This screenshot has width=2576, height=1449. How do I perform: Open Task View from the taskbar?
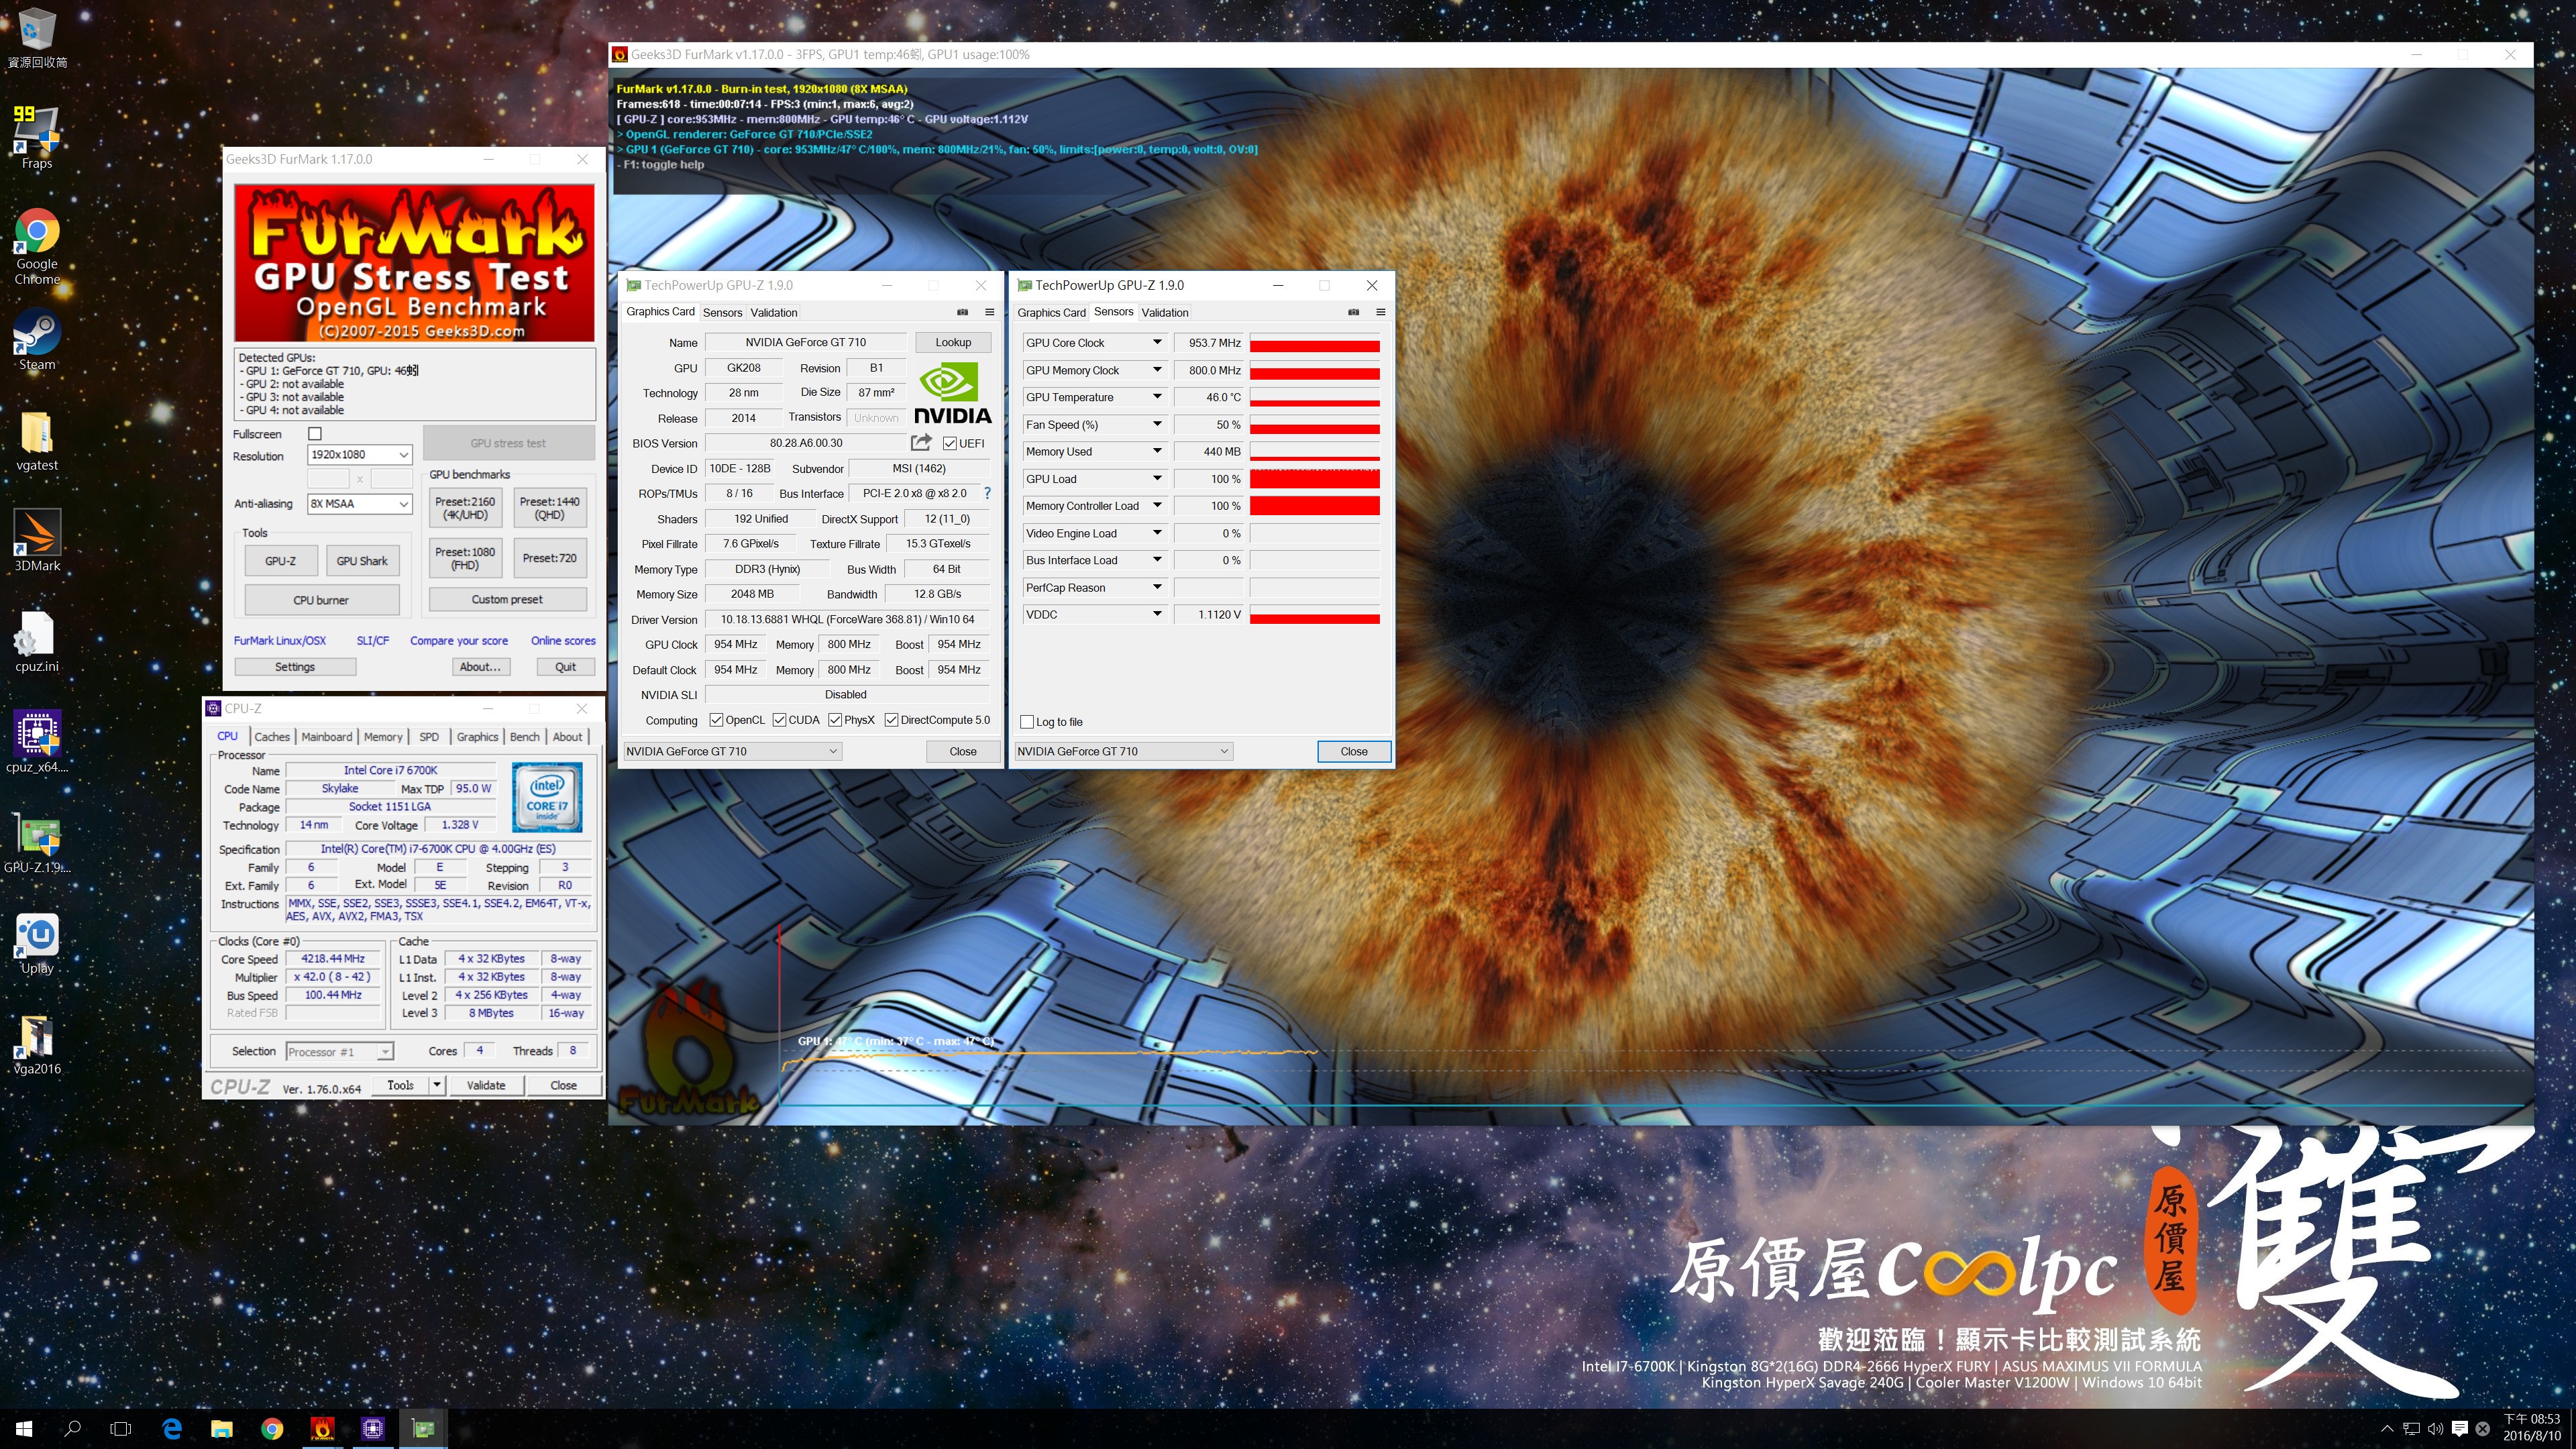pyautogui.click(x=121, y=1429)
